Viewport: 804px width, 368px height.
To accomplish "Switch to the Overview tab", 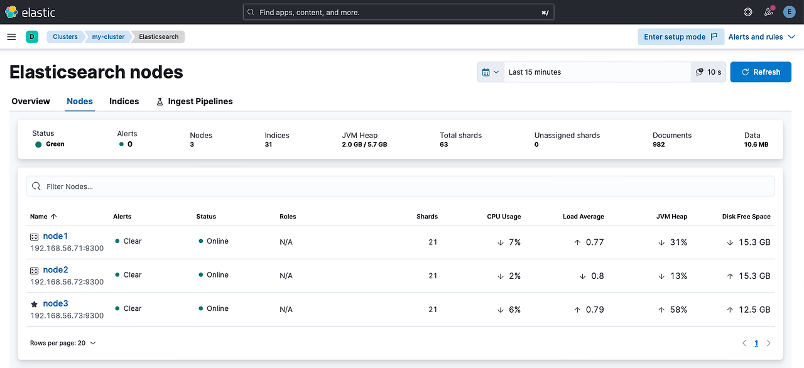I will coord(31,101).
